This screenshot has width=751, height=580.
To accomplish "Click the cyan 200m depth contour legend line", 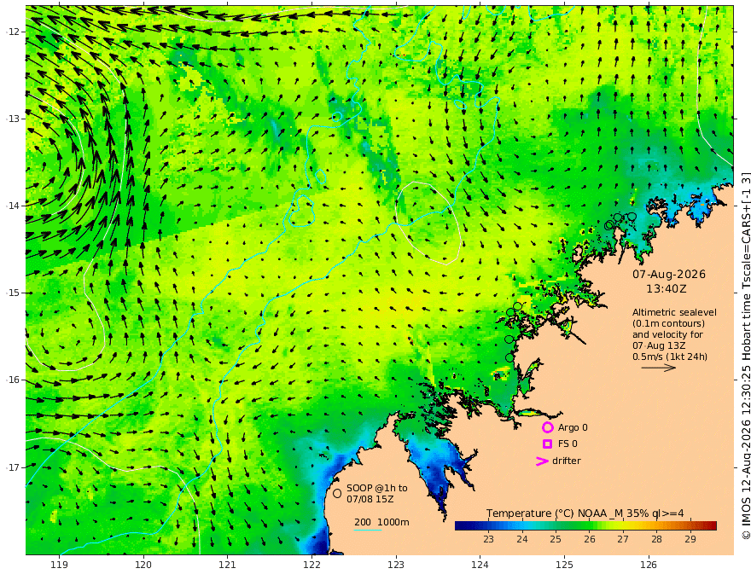I will pyautogui.click(x=368, y=531).
